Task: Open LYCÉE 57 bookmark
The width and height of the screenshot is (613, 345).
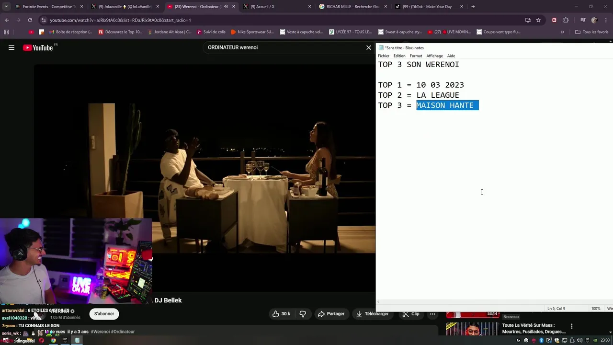Action: tap(351, 32)
